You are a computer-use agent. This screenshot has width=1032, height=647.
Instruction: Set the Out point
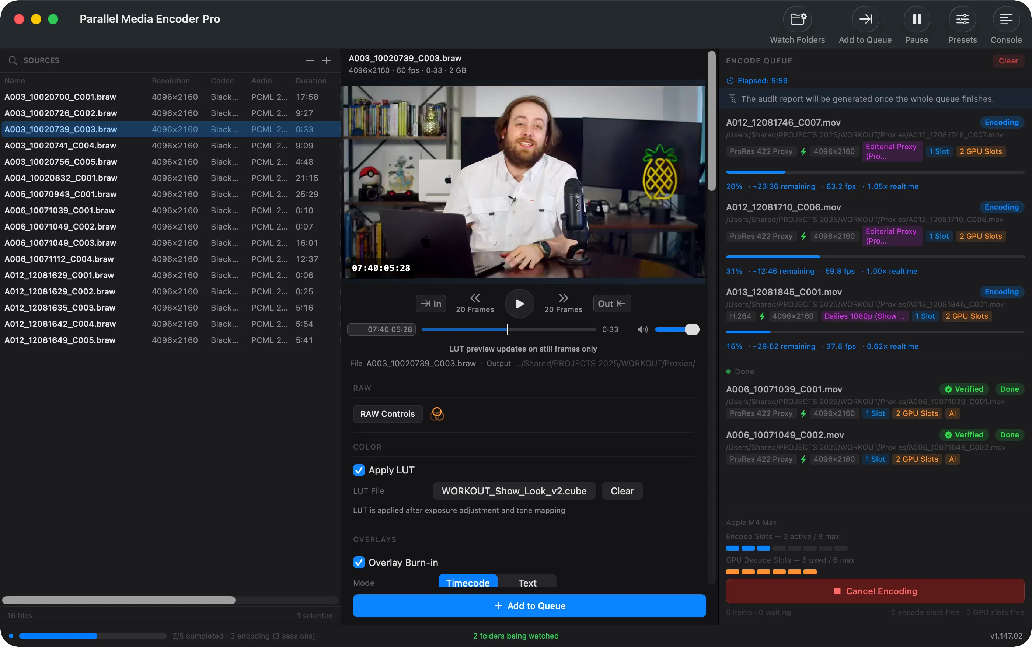click(612, 303)
